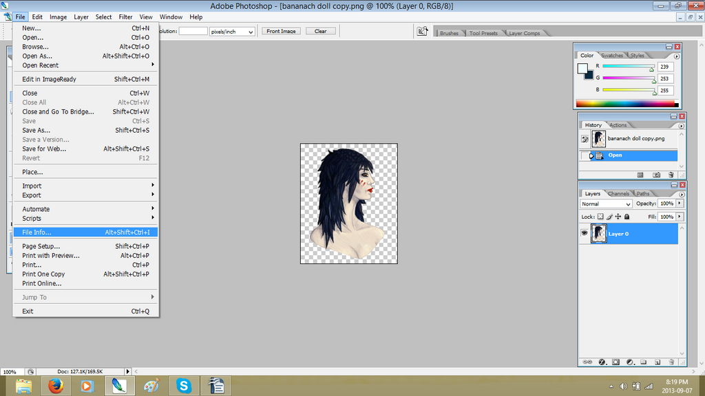This screenshot has height=396, width=705.
Task: Add a layer mask
Action: [x=615, y=362]
